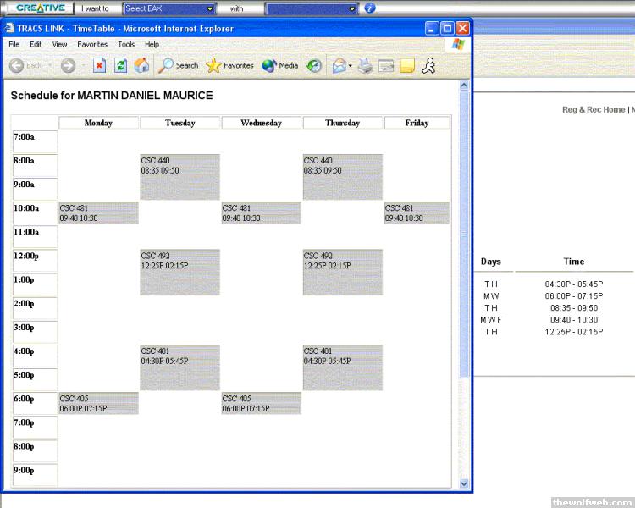
Task: Open the Tools menu
Action: [125, 44]
